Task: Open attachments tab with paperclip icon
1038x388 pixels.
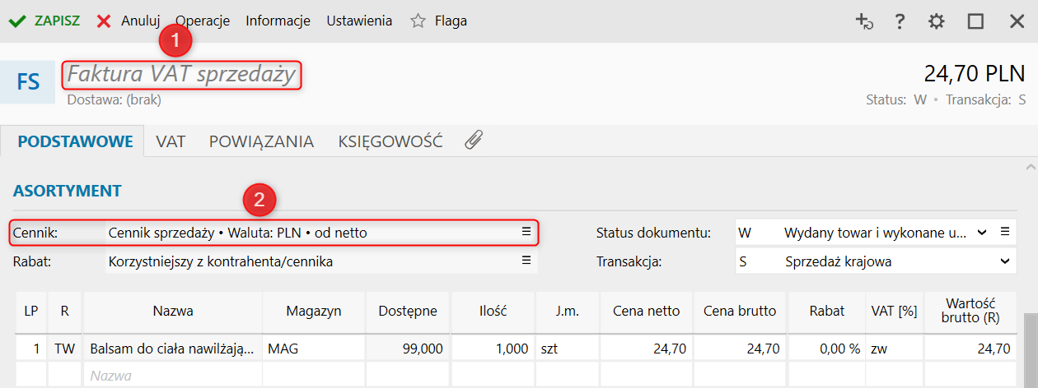Action: (x=473, y=141)
